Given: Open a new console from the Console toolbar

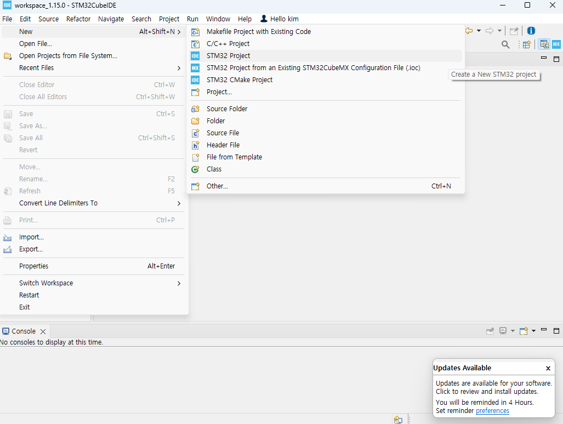Looking at the screenshot, I should pyautogui.click(x=524, y=331).
